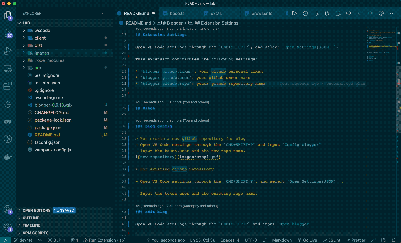This screenshot has width=401, height=243.
Task: Open Run and Debug view
Action: tap(8, 51)
